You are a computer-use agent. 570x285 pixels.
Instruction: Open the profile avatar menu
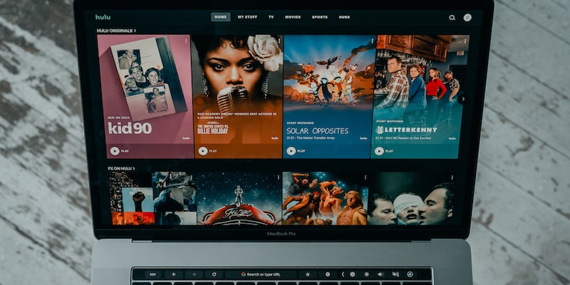(467, 17)
